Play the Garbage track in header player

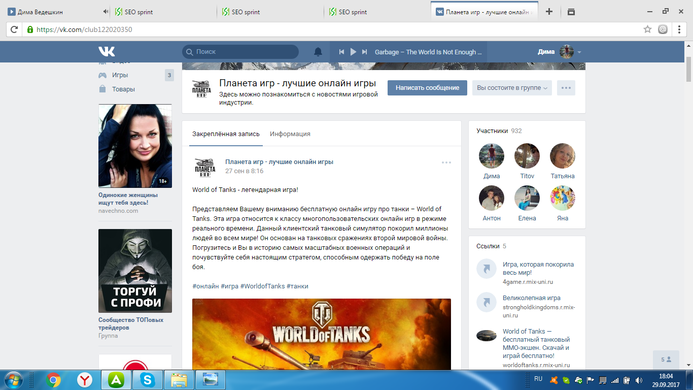point(354,52)
